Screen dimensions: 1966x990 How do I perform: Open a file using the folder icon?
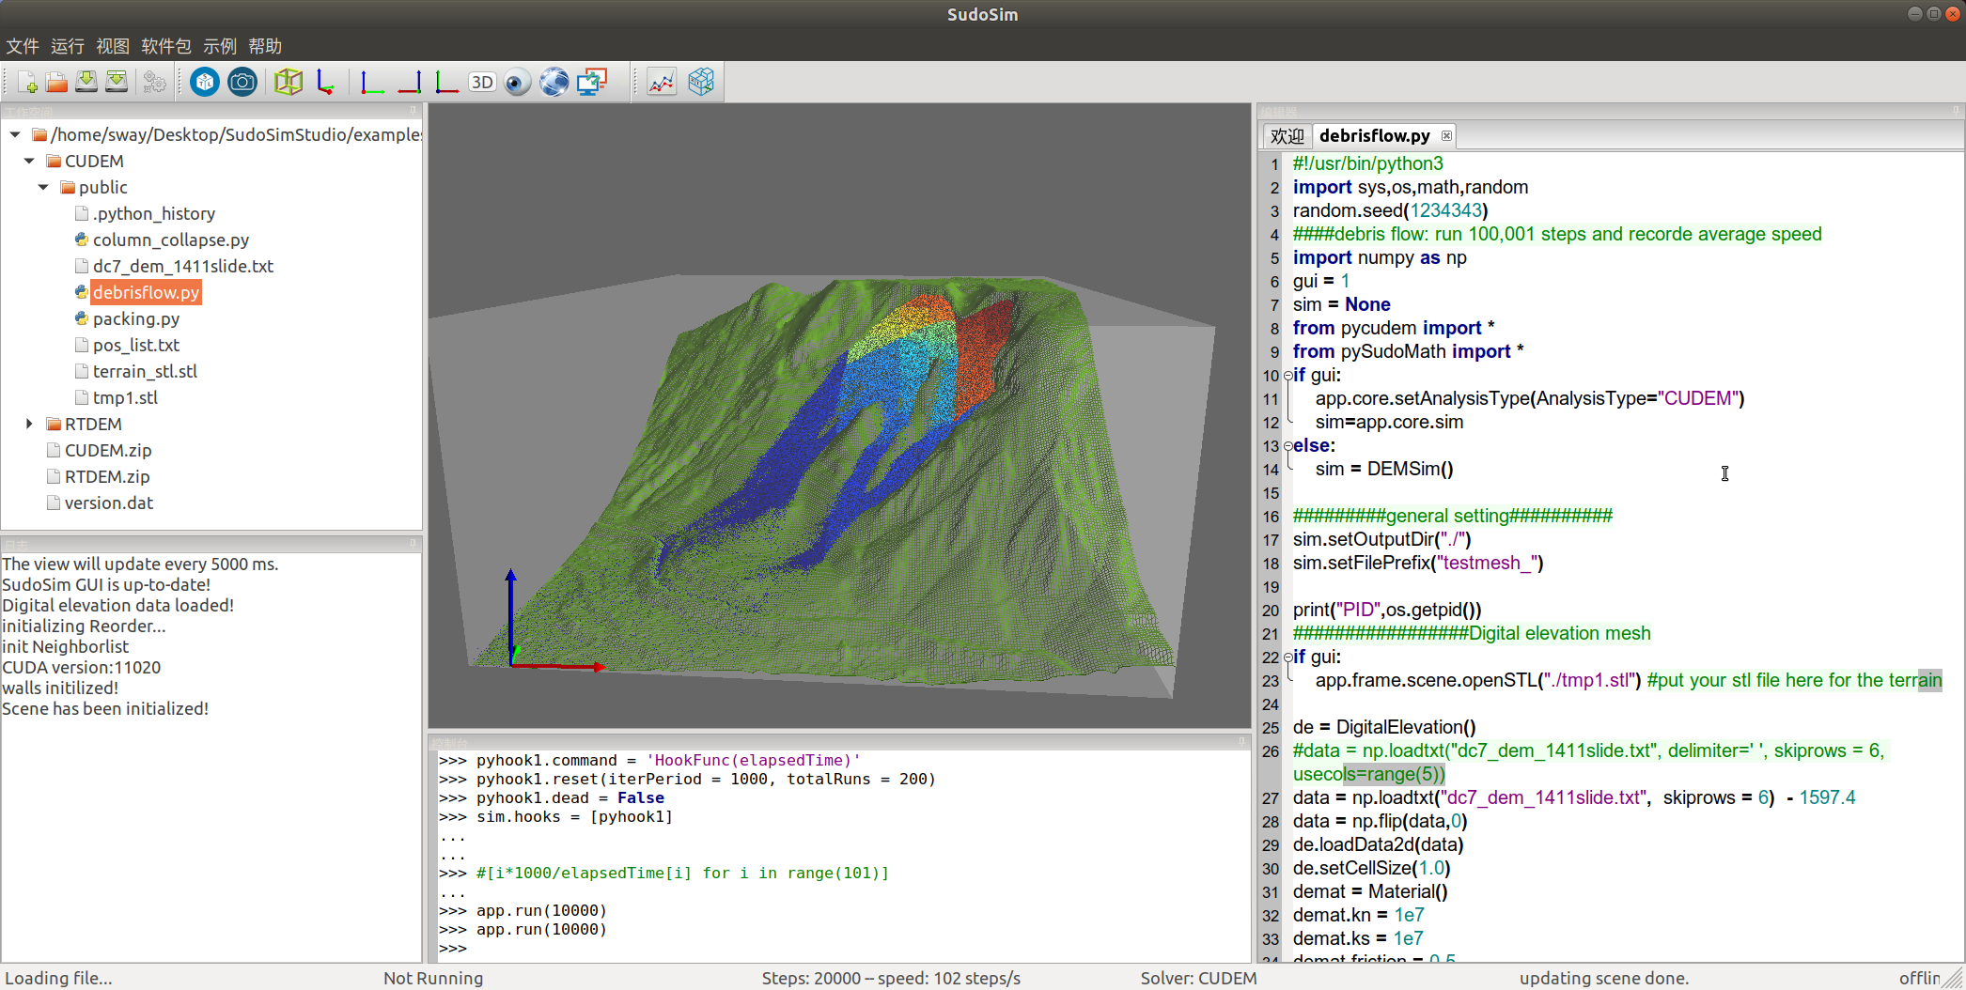pos(56,83)
